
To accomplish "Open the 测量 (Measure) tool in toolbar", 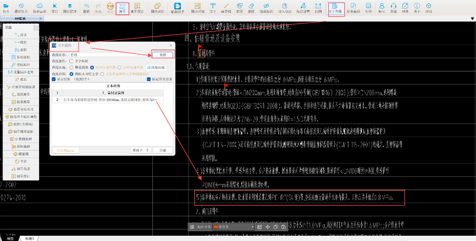I will [x=122, y=8].
